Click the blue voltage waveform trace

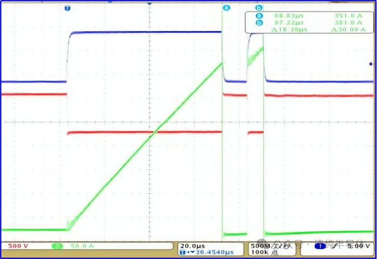(x=144, y=32)
